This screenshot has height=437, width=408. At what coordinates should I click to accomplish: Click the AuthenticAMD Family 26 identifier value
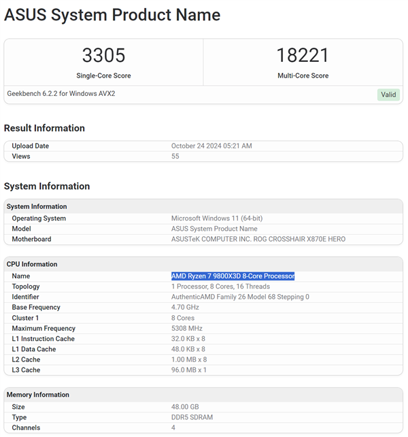point(240,297)
